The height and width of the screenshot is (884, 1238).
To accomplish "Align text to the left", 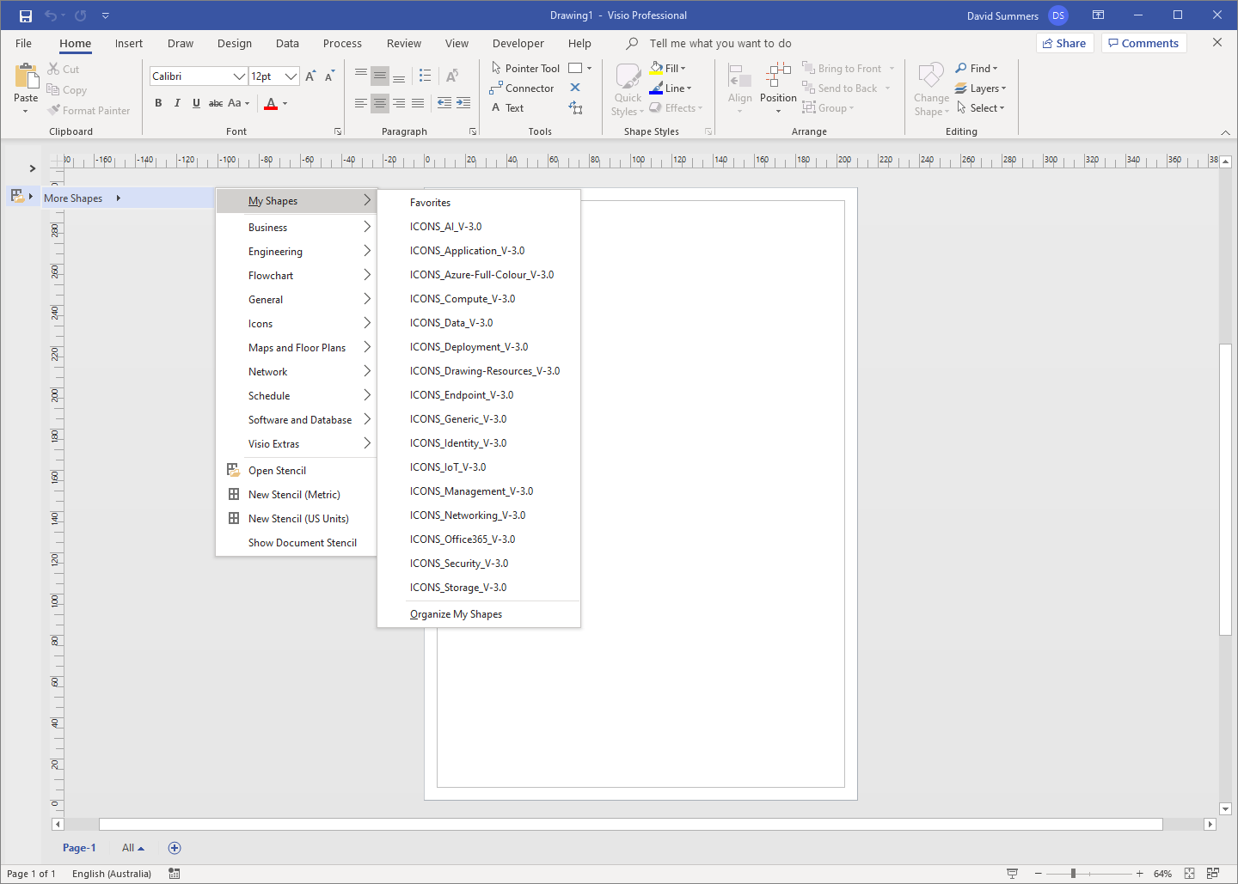I will pyautogui.click(x=361, y=103).
